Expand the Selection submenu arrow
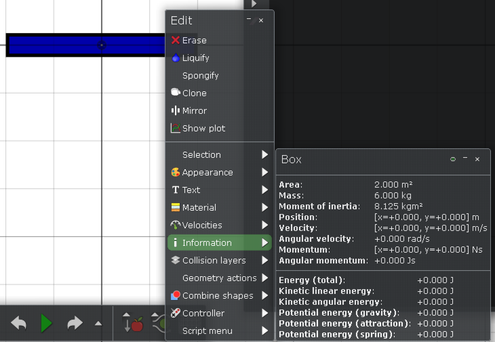The image size is (495, 342). point(265,155)
